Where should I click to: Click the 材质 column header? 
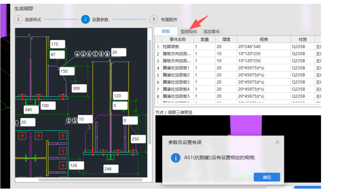click(303, 39)
